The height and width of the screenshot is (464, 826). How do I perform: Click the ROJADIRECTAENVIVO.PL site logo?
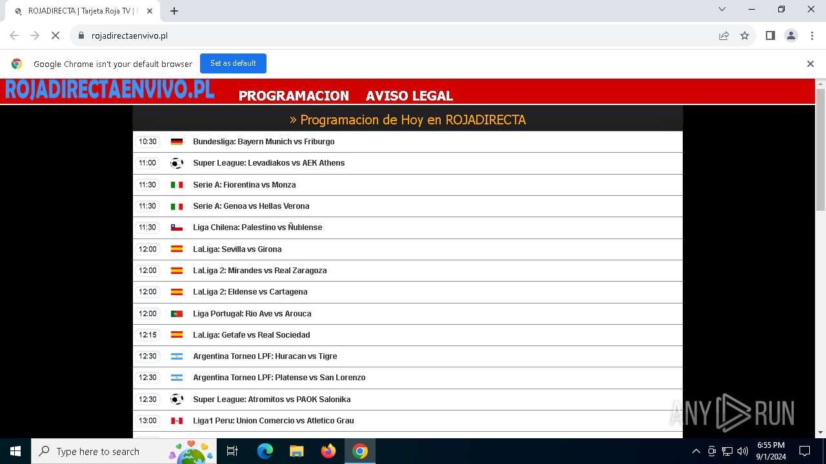pyautogui.click(x=110, y=90)
